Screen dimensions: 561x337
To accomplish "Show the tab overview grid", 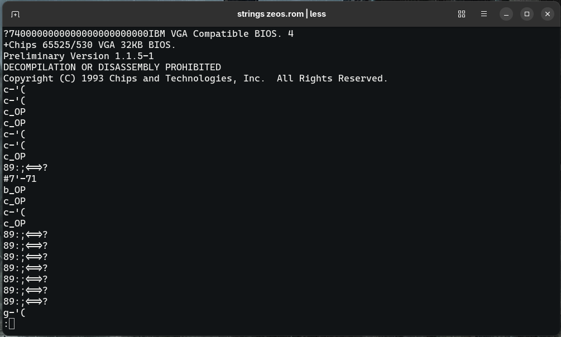I will tap(462, 14).
